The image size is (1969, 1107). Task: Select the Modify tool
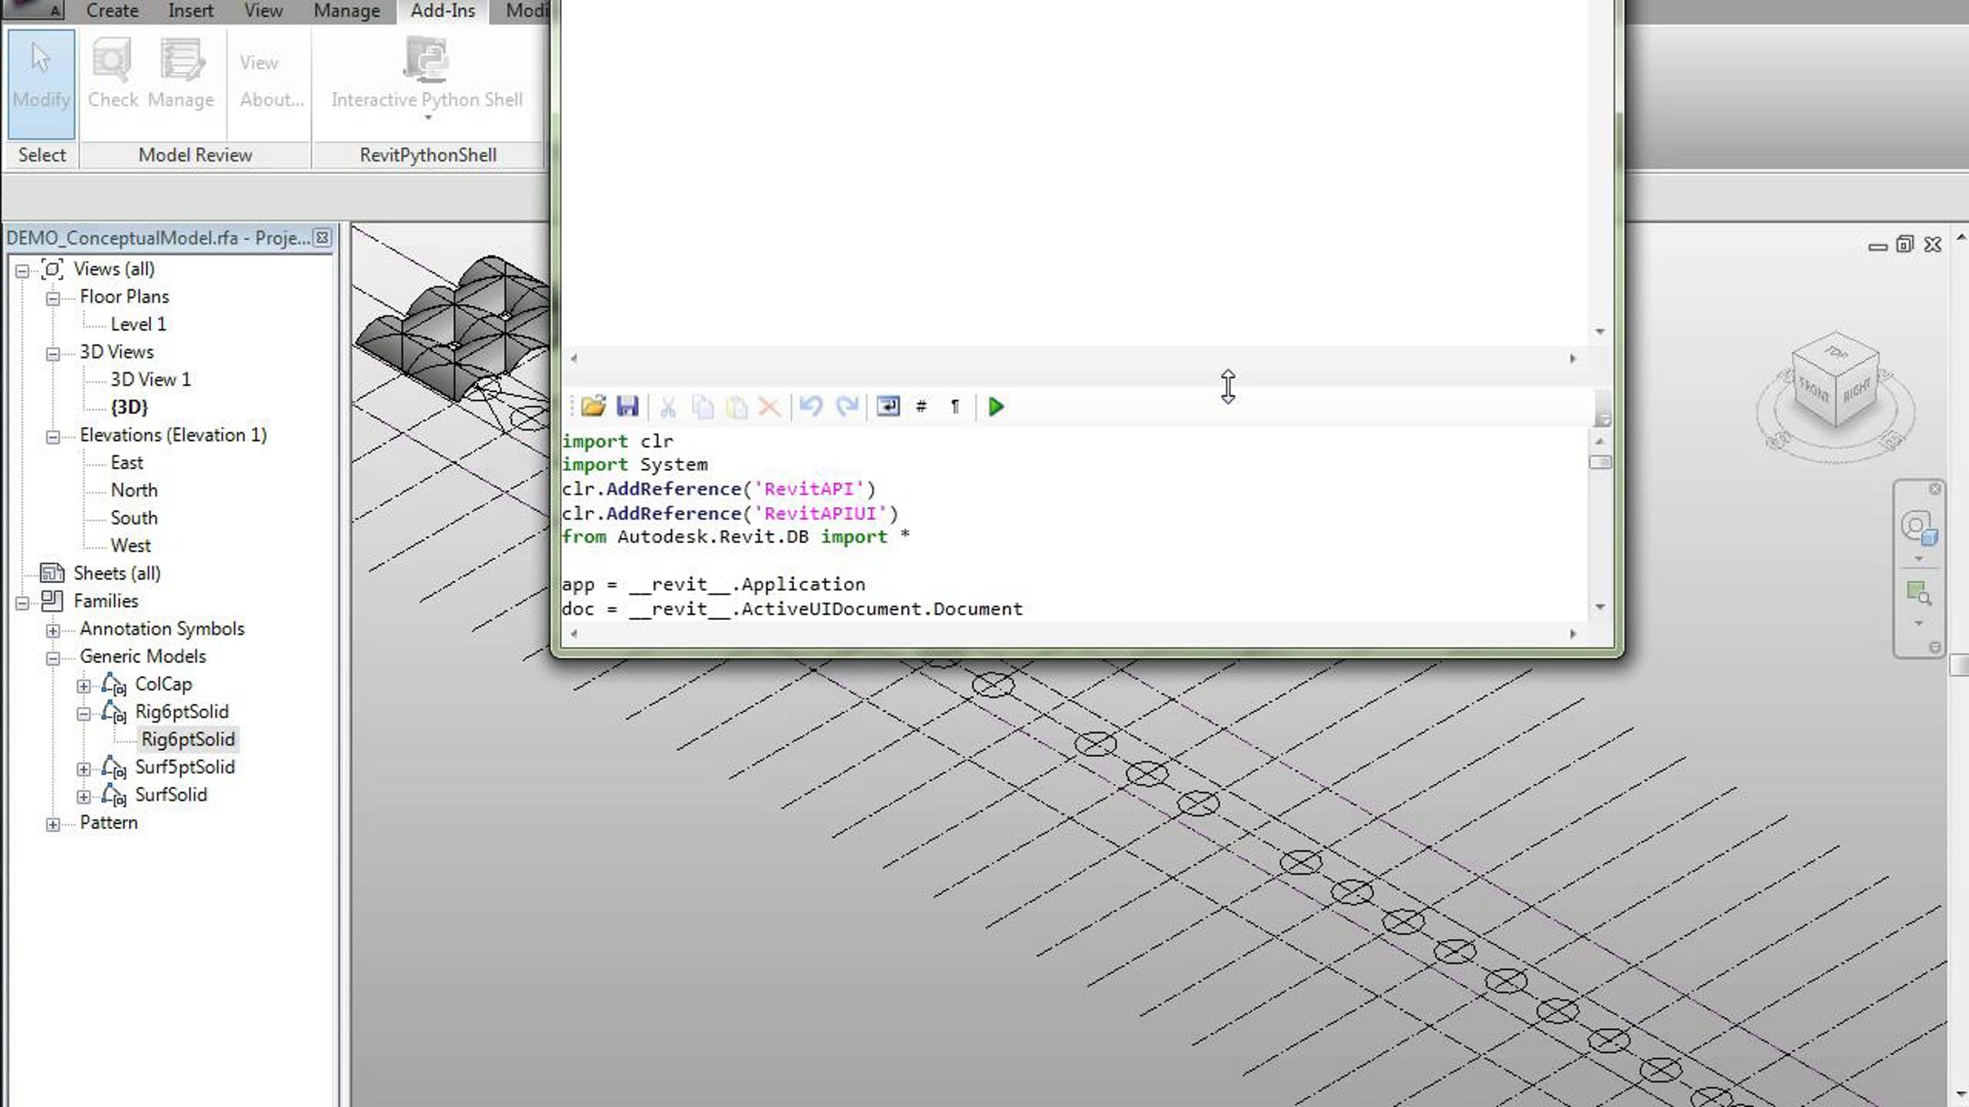click(x=41, y=84)
